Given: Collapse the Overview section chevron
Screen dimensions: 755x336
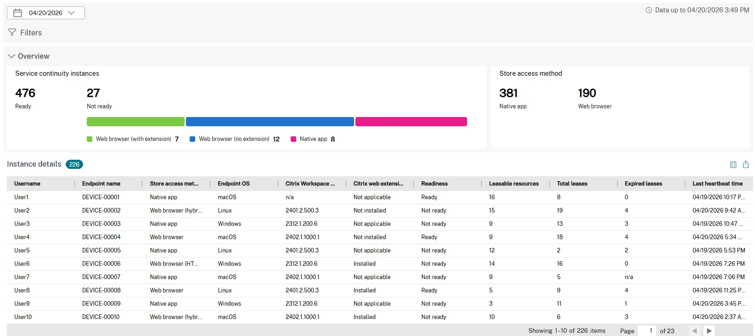Looking at the screenshot, I should point(11,56).
